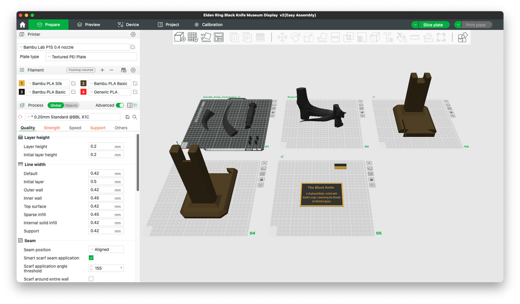
Task: Click the Slice plate button
Action: [434, 25]
